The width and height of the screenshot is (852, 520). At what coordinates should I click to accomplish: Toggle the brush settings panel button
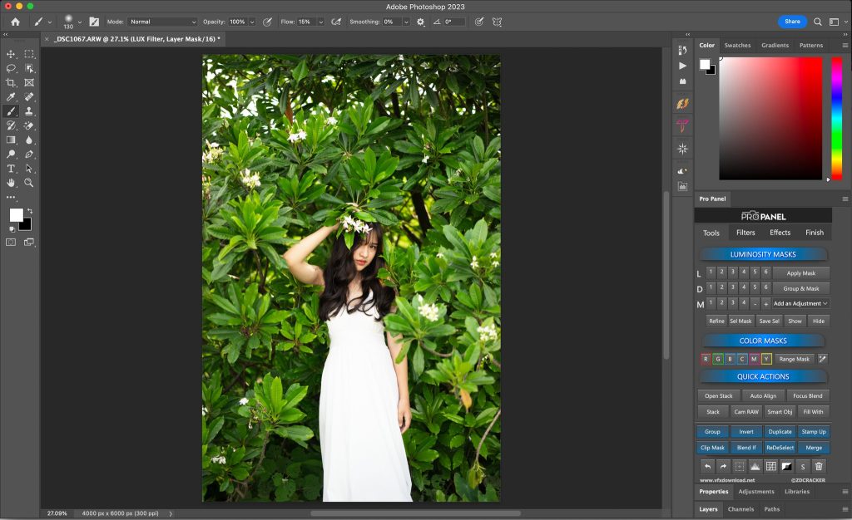point(93,22)
